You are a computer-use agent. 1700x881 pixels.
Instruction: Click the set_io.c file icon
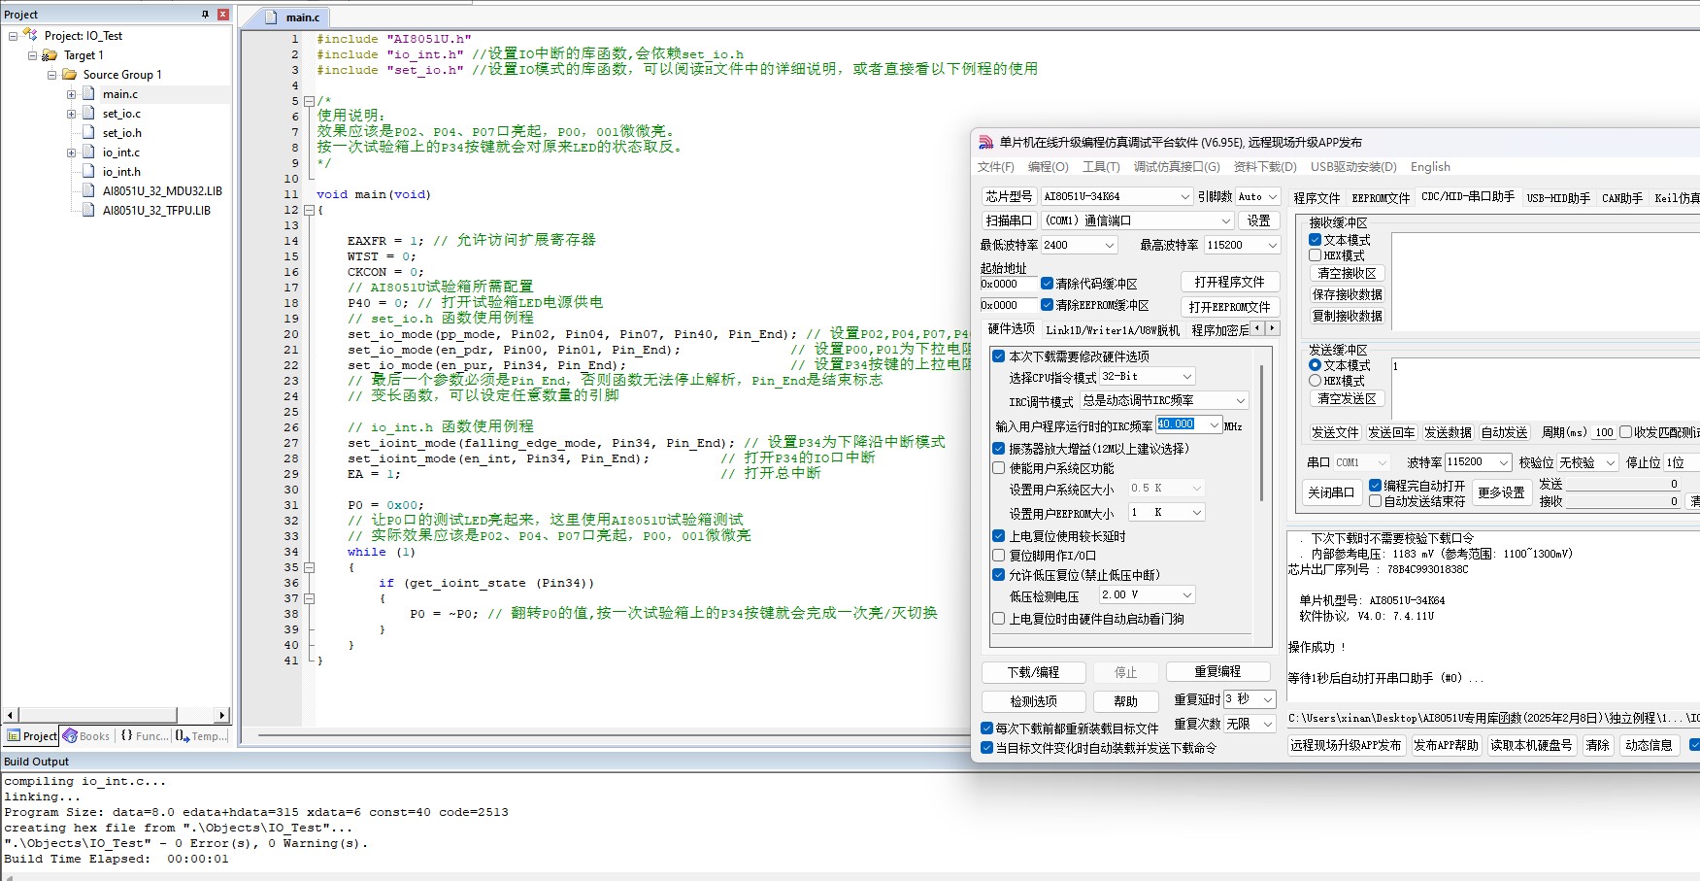[88, 113]
